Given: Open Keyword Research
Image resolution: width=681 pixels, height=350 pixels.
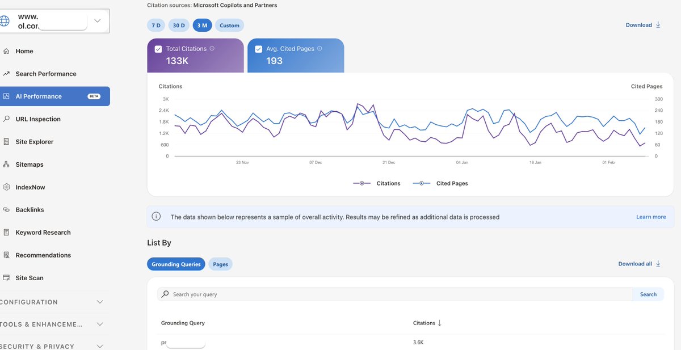Looking at the screenshot, I should click(x=43, y=233).
